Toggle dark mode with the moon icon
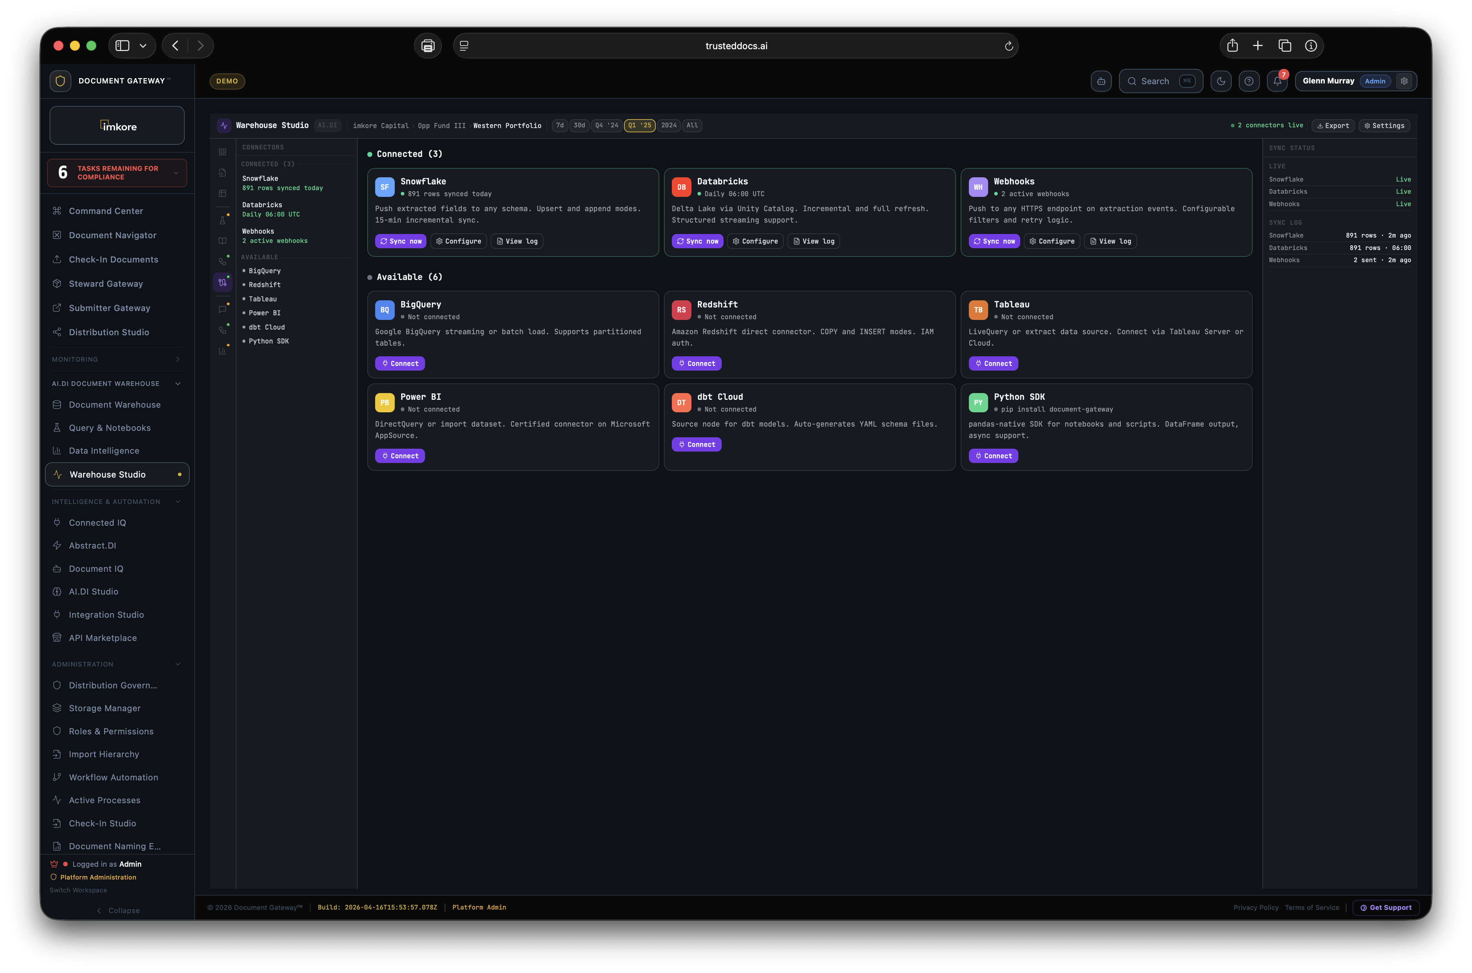Viewport: 1472px width, 973px height. pyautogui.click(x=1221, y=81)
